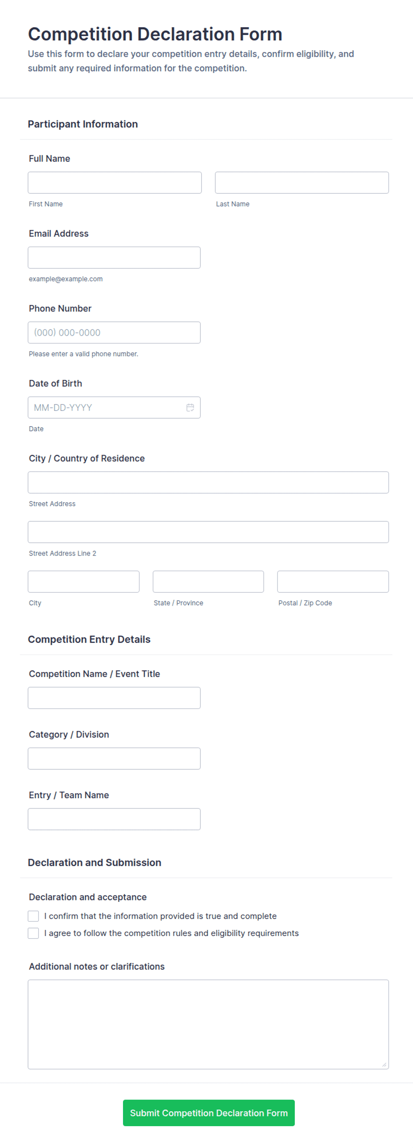The height and width of the screenshot is (1148, 413).
Task: Click the First Name input field
Action: (115, 183)
